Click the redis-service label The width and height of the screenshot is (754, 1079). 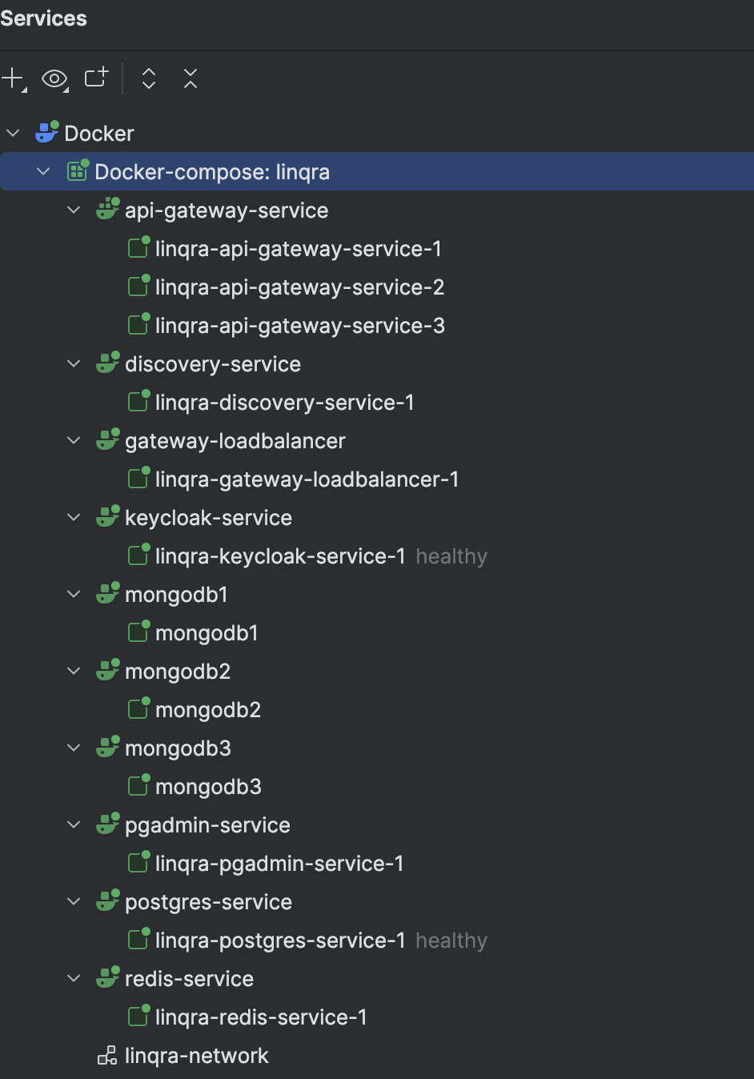click(189, 979)
